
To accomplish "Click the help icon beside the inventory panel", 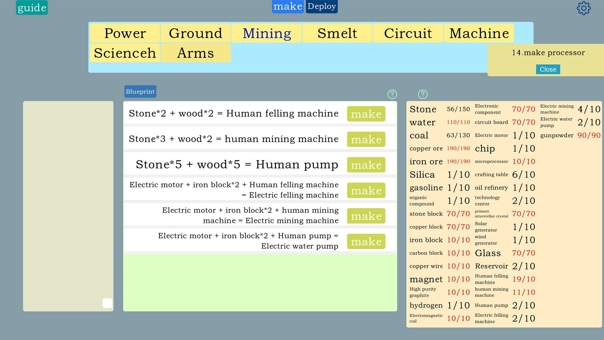I will (x=422, y=94).
